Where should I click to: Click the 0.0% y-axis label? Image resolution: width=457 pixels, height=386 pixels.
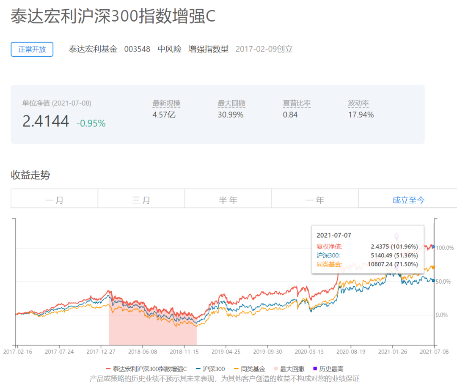pos(441,315)
